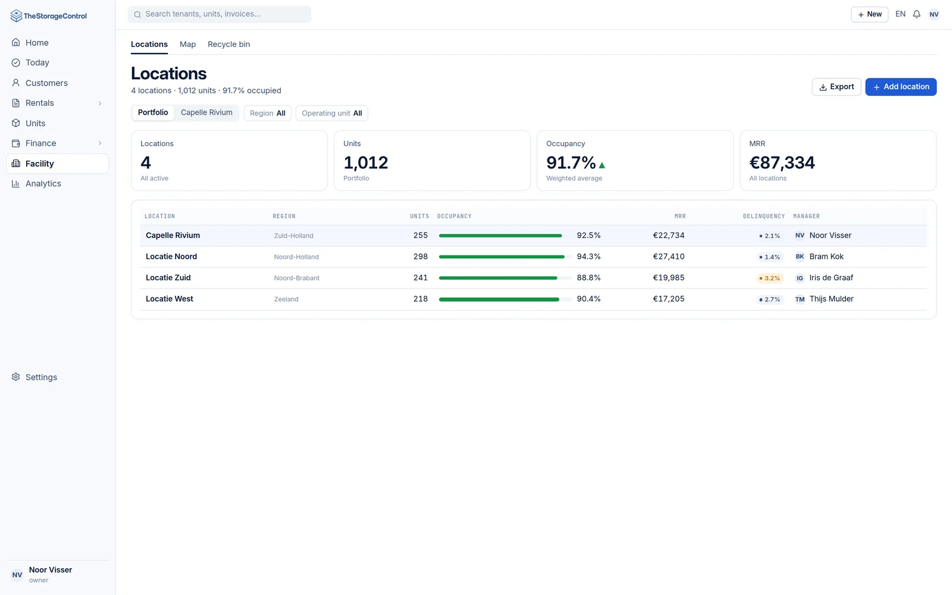
Task: Click the Locatie West location name
Action: pyautogui.click(x=170, y=299)
